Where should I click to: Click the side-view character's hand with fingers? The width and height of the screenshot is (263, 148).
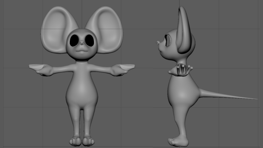pos(181,70)
